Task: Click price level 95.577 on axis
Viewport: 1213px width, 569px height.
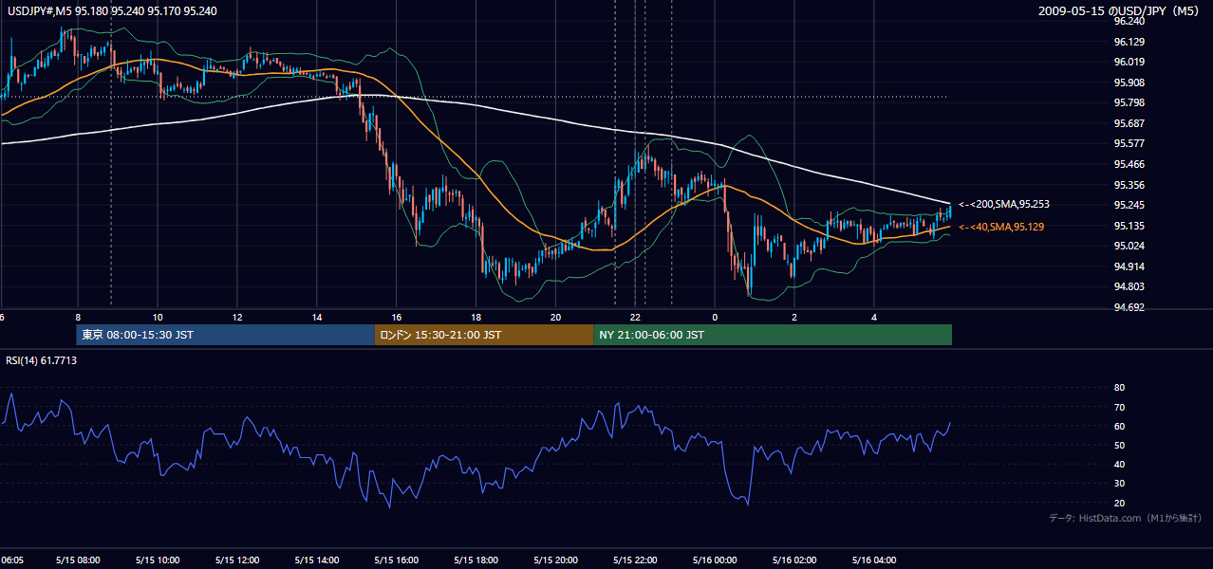Action: (x=1128, y=143)
